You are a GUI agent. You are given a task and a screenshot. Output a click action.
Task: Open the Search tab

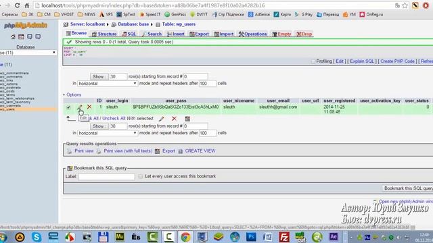pos(152,34)
